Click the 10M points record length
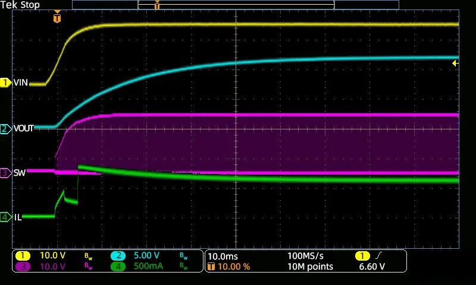Image resolution: width=476 pixels, height=285 pixels. point(310,267)
